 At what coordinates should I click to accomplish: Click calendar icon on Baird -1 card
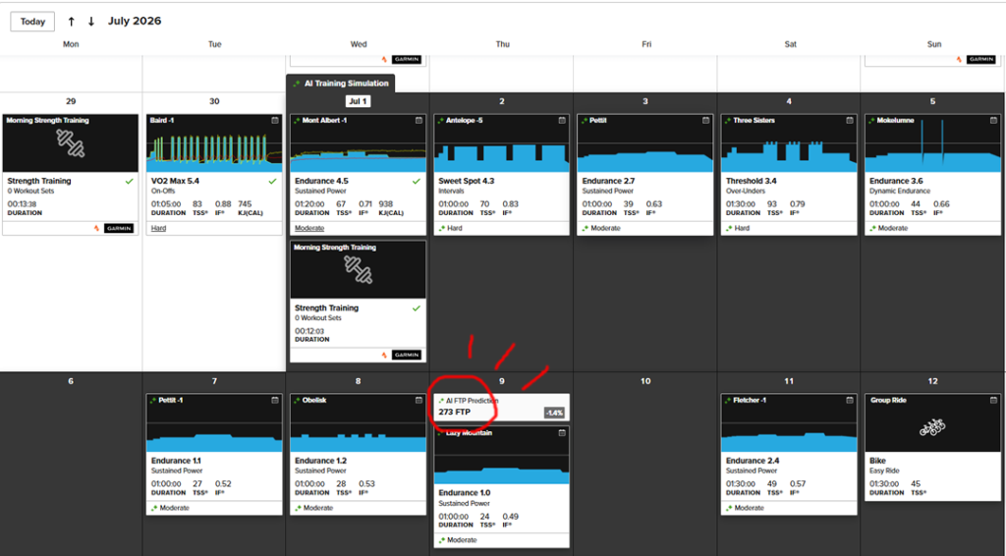click(275, 121)
